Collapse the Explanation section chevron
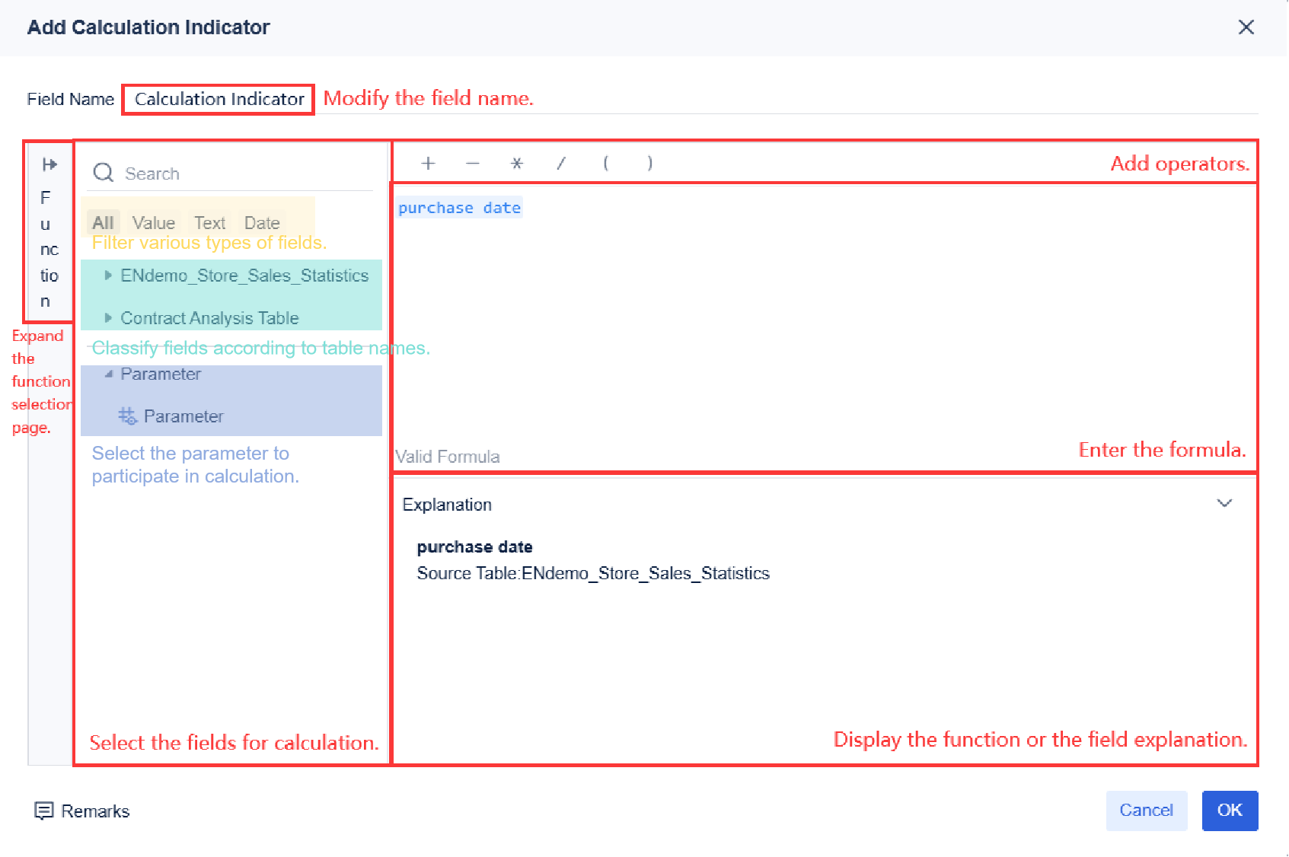The width and height of the screenshot is (1289, 857). click(1224, 503)
